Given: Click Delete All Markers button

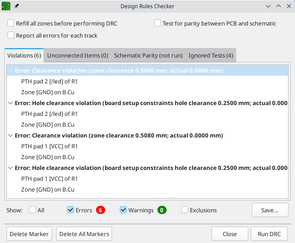Looking at the screenshot, I should 84,234.
